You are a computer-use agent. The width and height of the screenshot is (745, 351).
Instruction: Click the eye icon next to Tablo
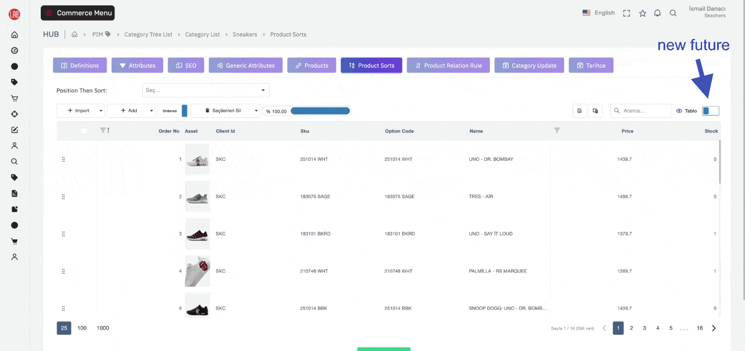(679, 111)
